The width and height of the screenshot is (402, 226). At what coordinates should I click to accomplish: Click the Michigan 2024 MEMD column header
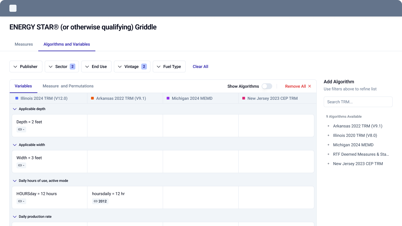(x=201, y=98)
